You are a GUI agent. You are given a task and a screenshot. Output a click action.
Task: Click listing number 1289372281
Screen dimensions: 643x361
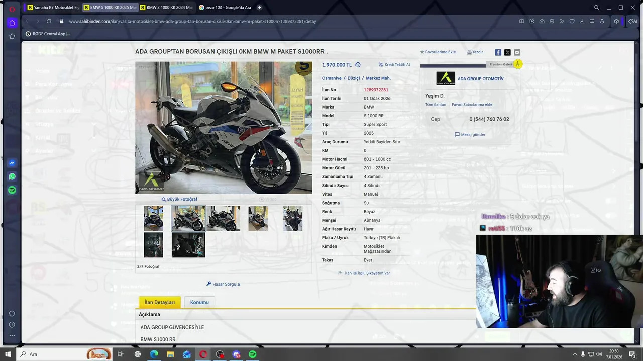click(x=376, y=90)
